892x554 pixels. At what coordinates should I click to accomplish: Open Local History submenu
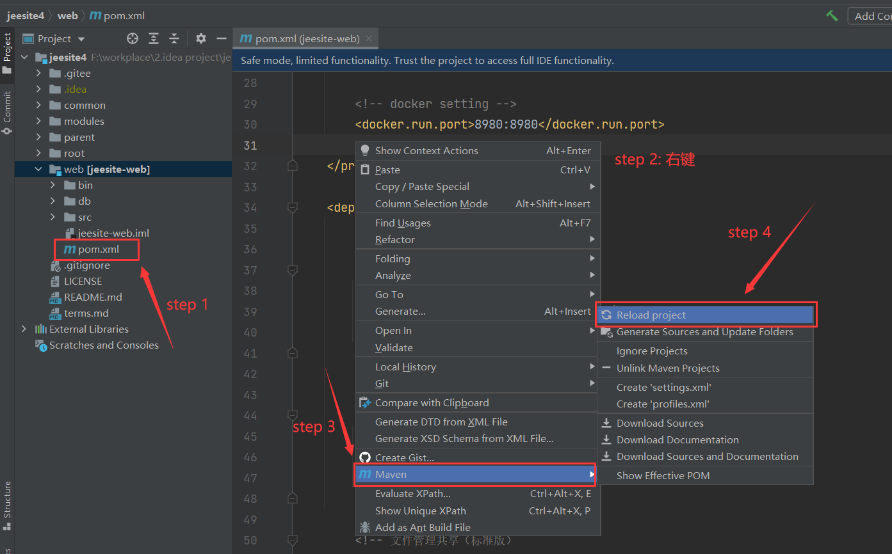click(478, 367)
